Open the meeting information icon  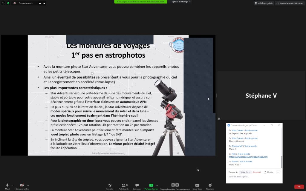[3, 3]
